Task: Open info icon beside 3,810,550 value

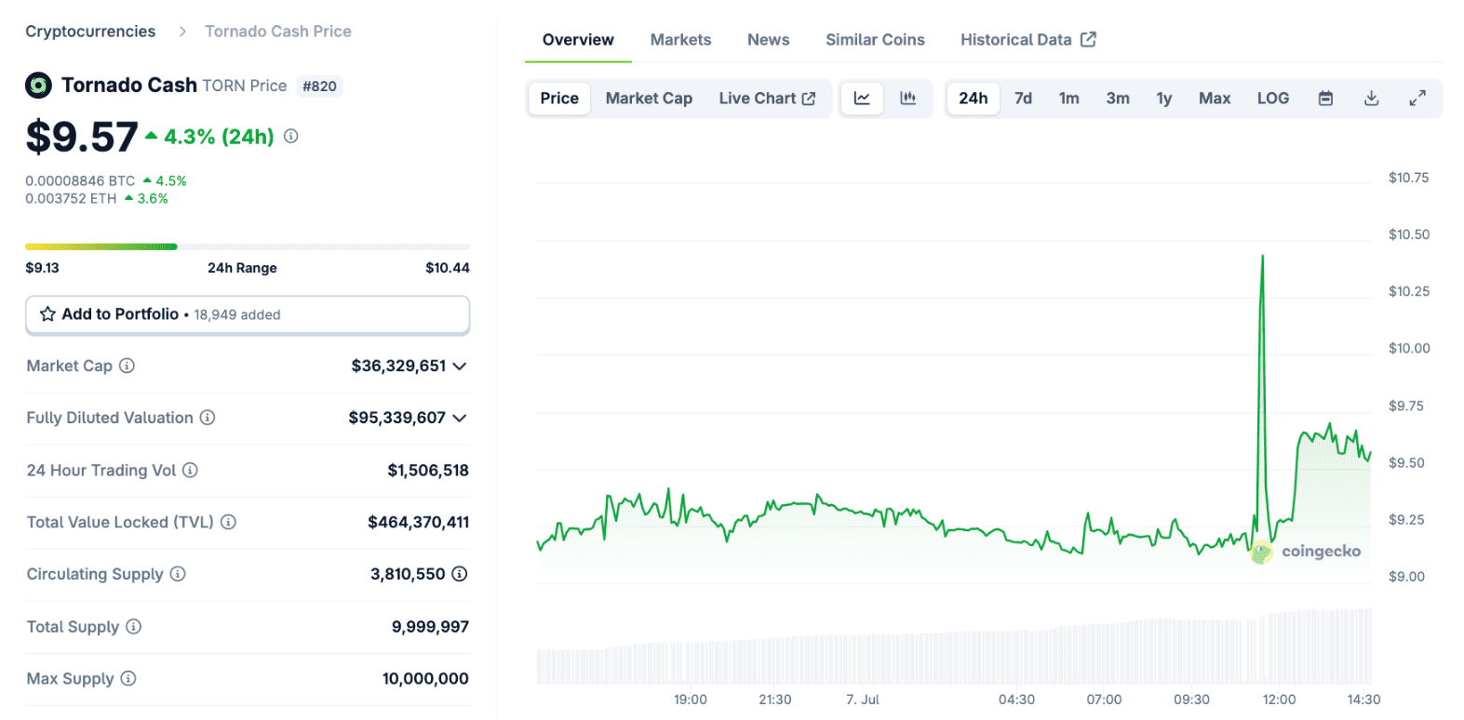Action: [460, 574]
